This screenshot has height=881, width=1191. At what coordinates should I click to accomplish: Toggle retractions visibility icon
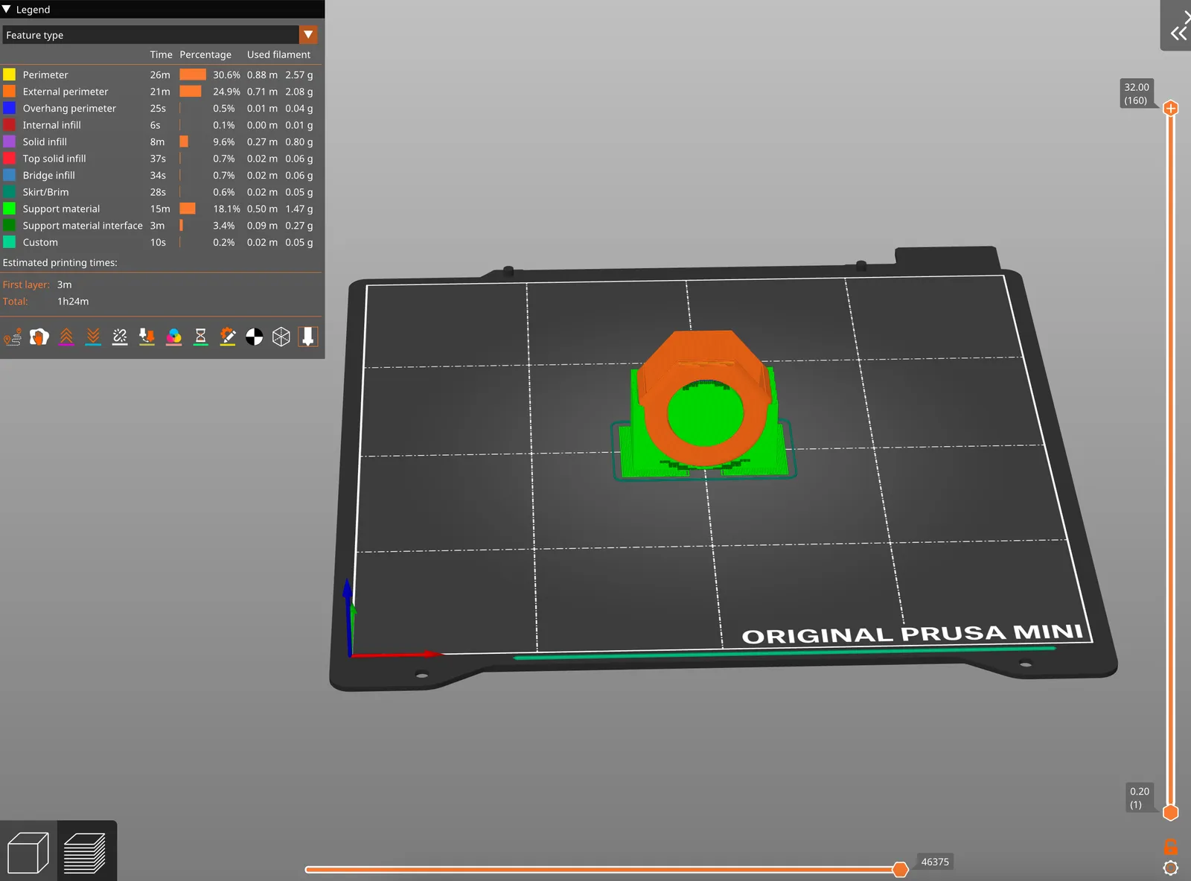tap(66, 337)
